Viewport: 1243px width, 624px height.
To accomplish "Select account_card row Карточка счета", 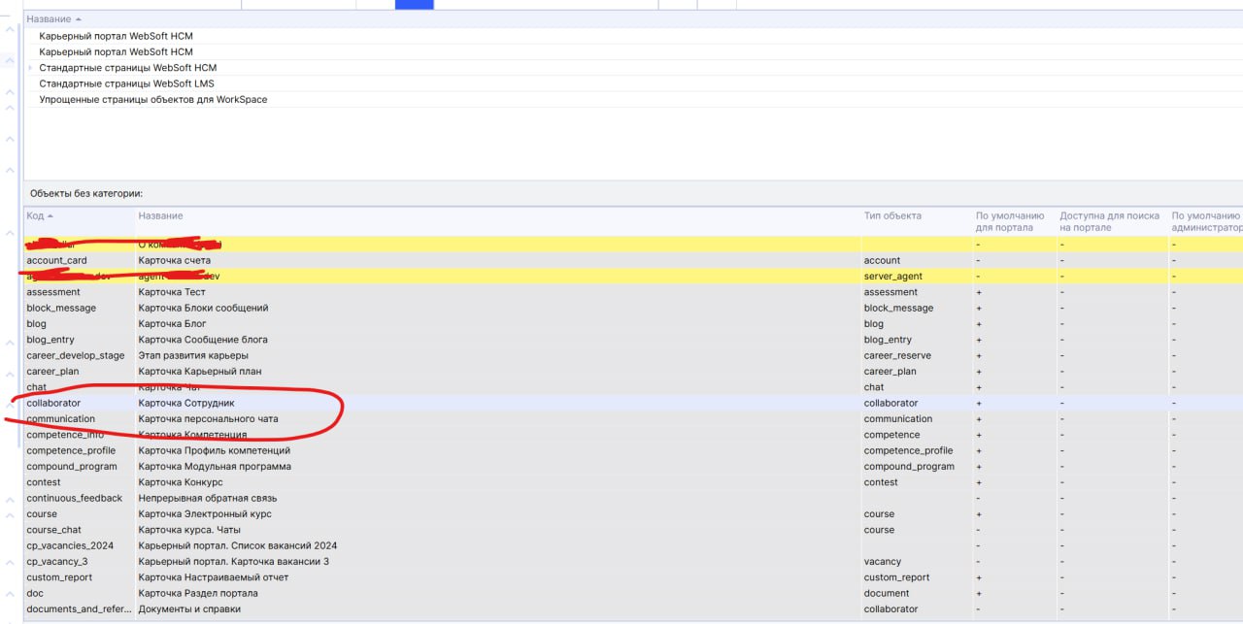I will tap(174, 260).
